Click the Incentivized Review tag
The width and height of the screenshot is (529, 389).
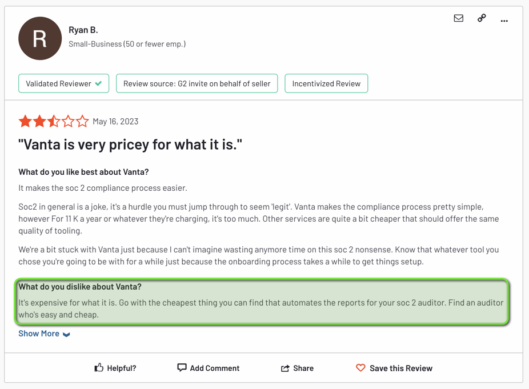(326, 83)
